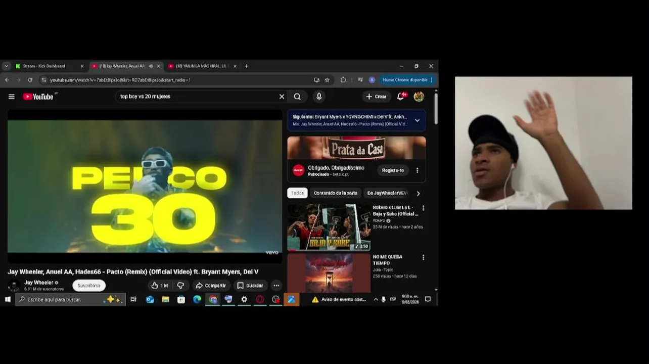Open a new Chrome tab
The width and height of the screenshot is (649, 364).
[247, 66]
